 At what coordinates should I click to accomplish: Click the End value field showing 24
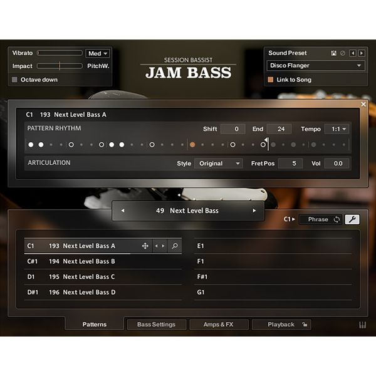click(279, 129)
